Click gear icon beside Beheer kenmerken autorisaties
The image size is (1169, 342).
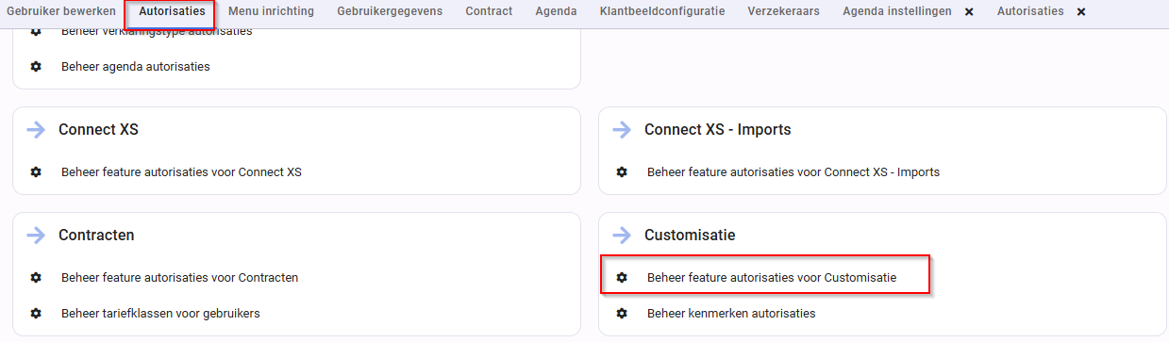pos(622,313)
